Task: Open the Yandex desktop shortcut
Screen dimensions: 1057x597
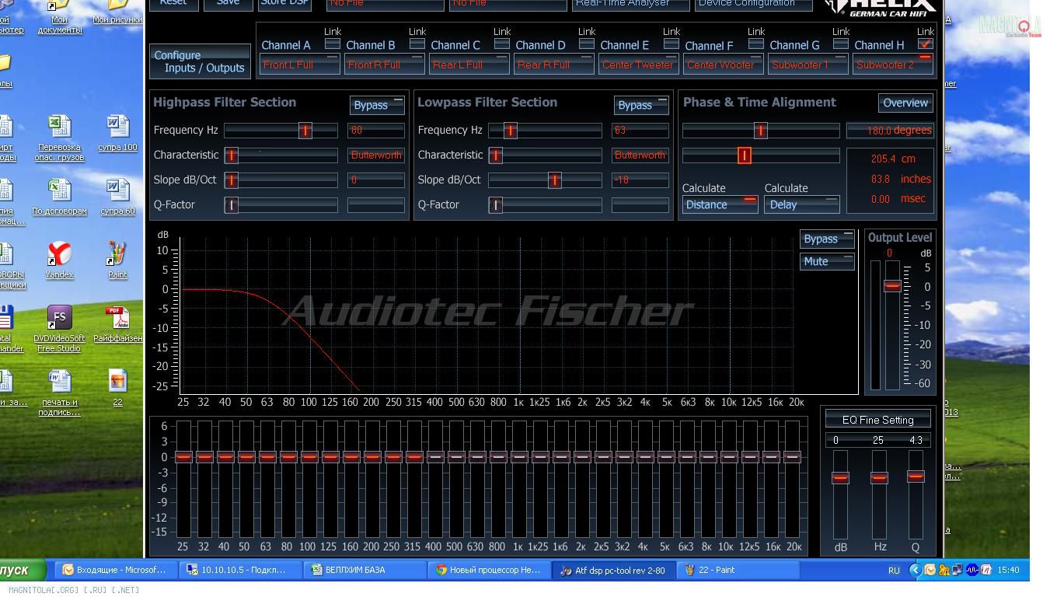Action: pyautogui.click(x=59, y=260)
